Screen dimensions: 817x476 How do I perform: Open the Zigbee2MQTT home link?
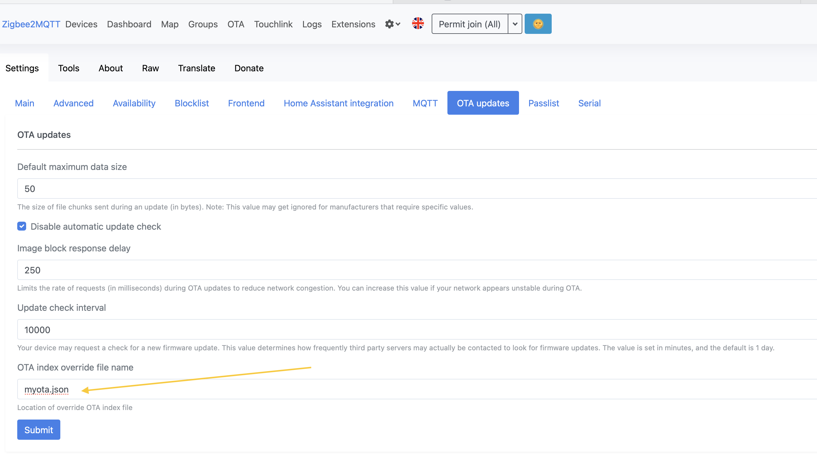(x=31, y=24)
